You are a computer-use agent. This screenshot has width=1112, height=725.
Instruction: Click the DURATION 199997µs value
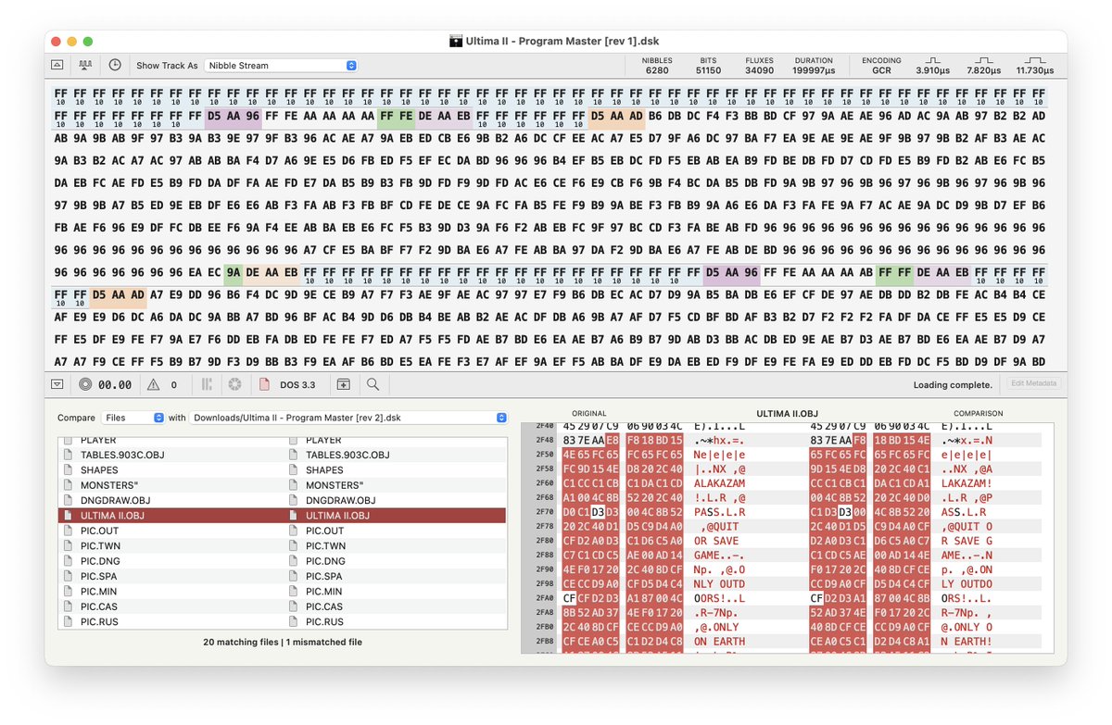pos(814,70)
